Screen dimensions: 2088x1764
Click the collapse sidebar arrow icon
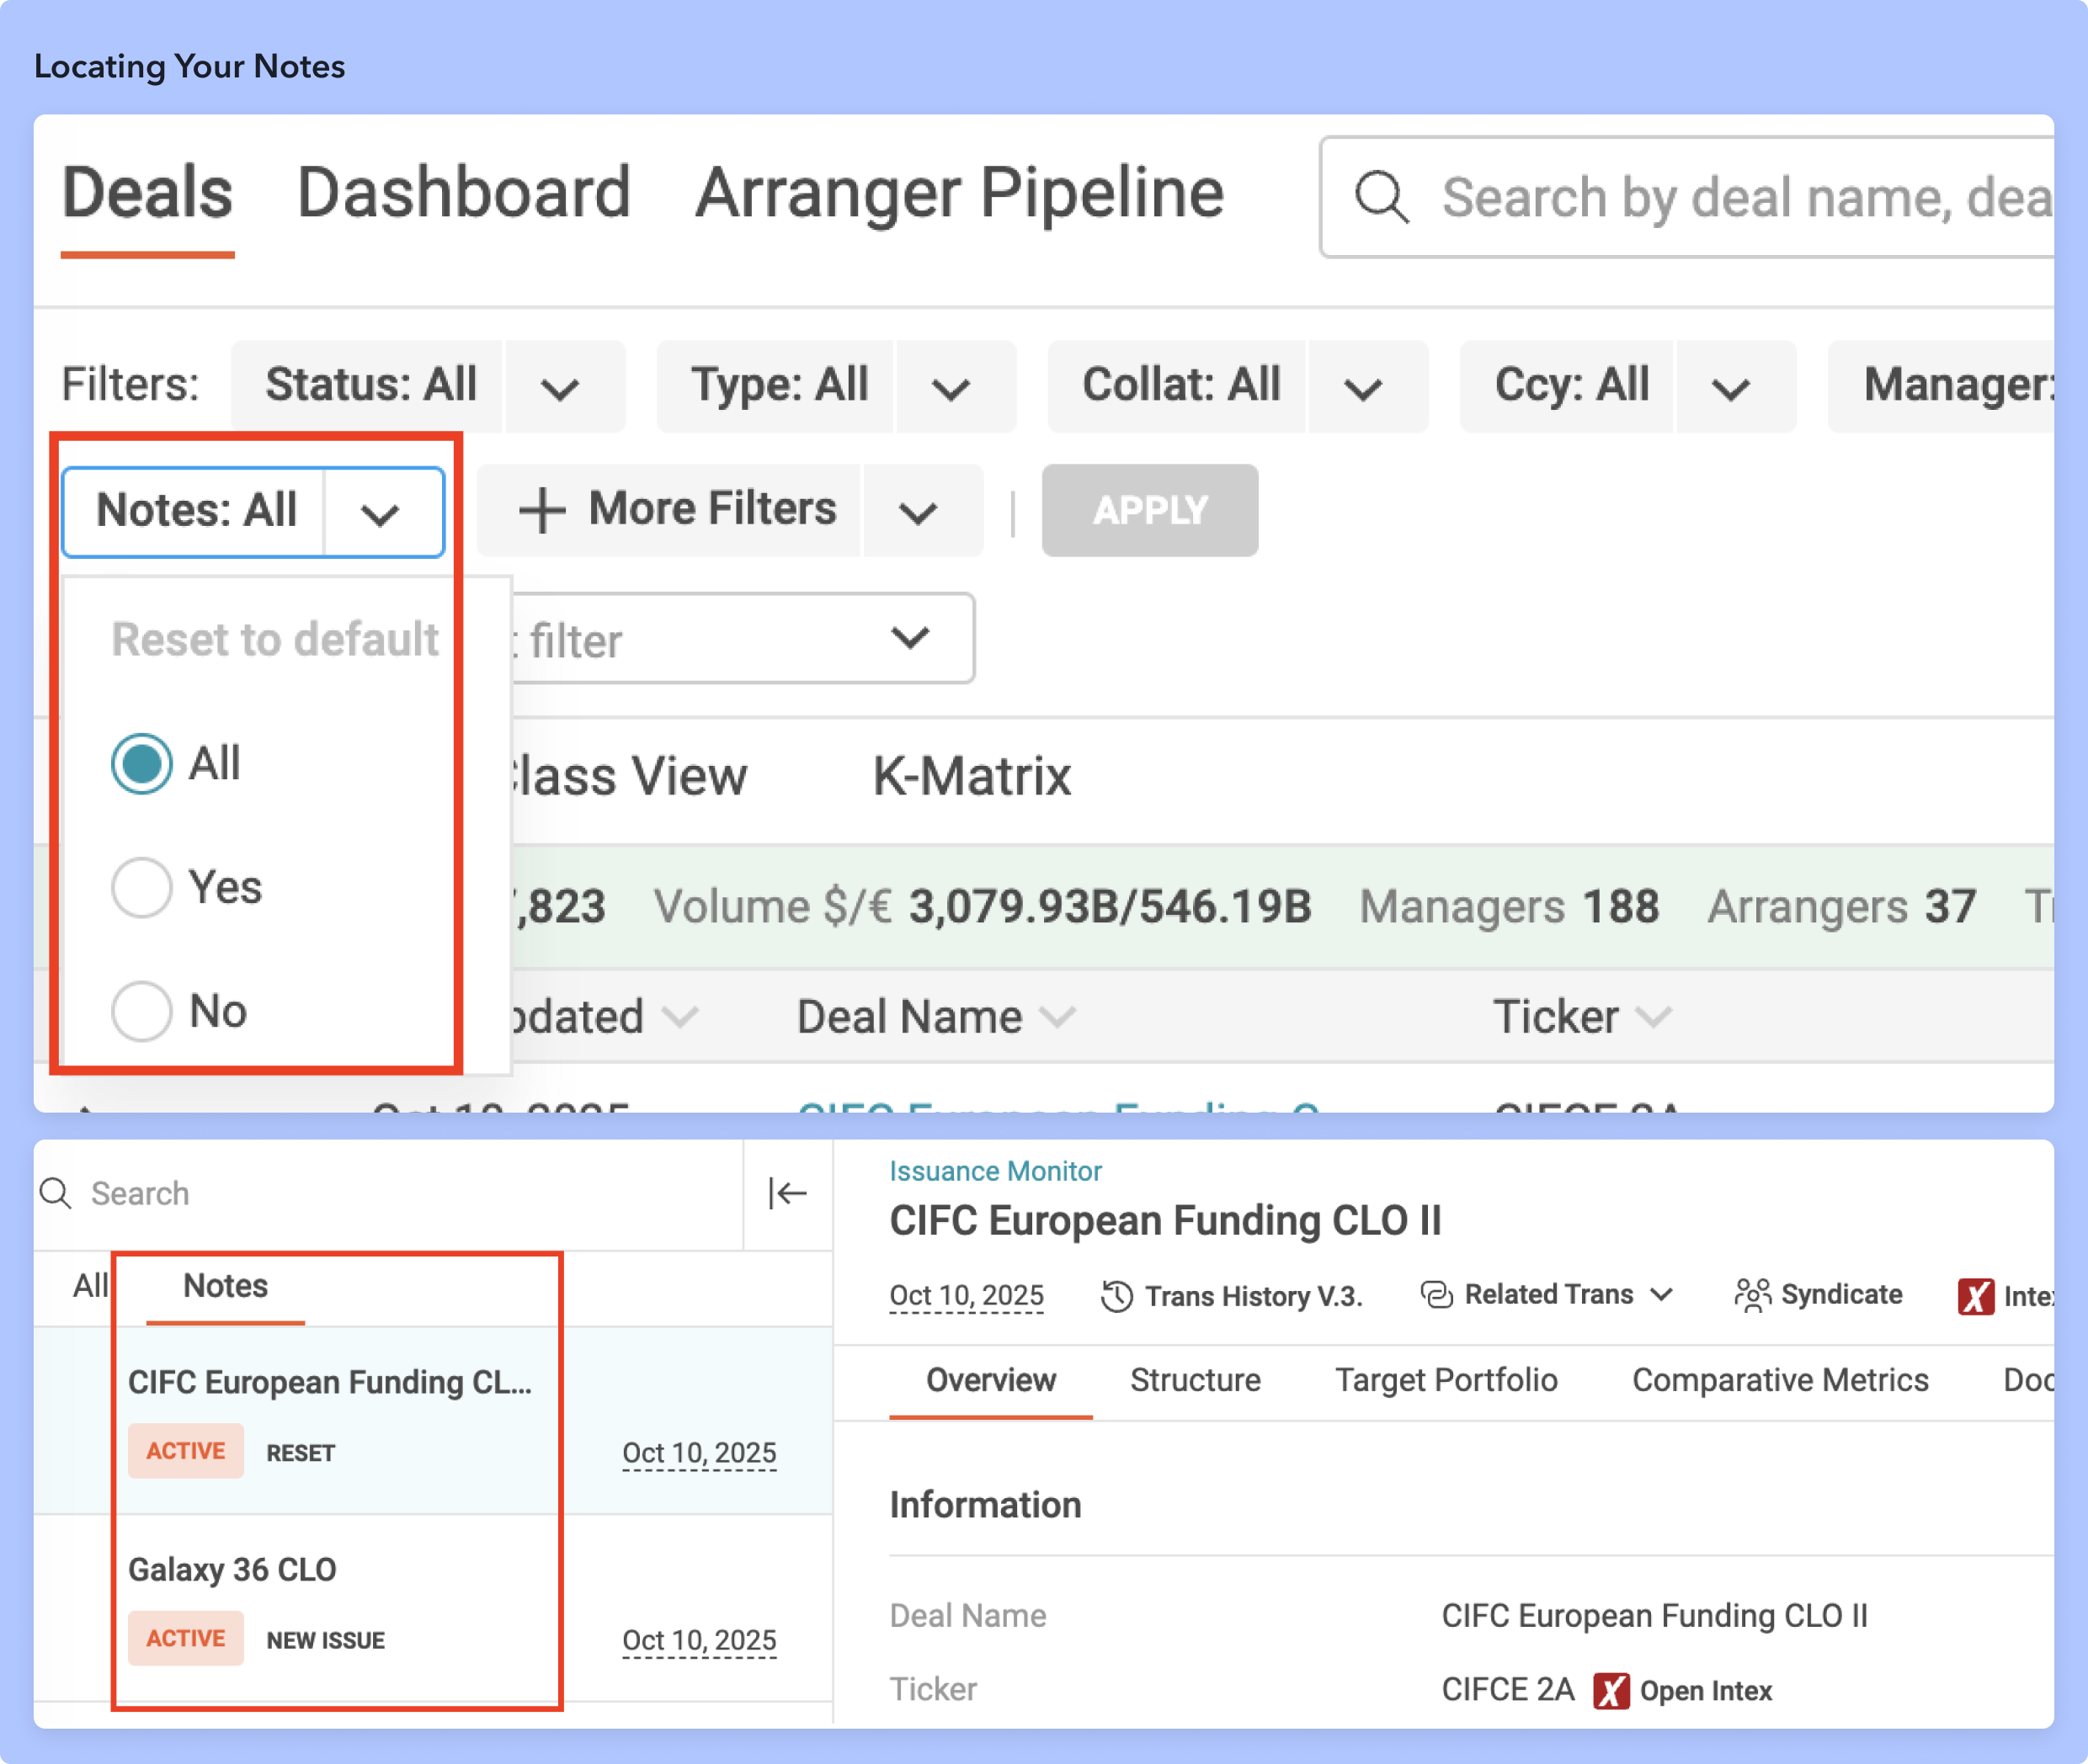tap(787, 1193)
